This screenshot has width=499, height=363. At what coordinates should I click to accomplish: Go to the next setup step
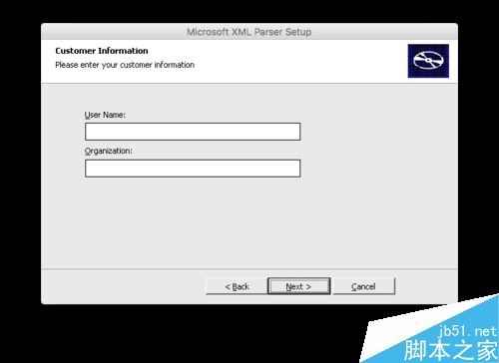[298, 286]
